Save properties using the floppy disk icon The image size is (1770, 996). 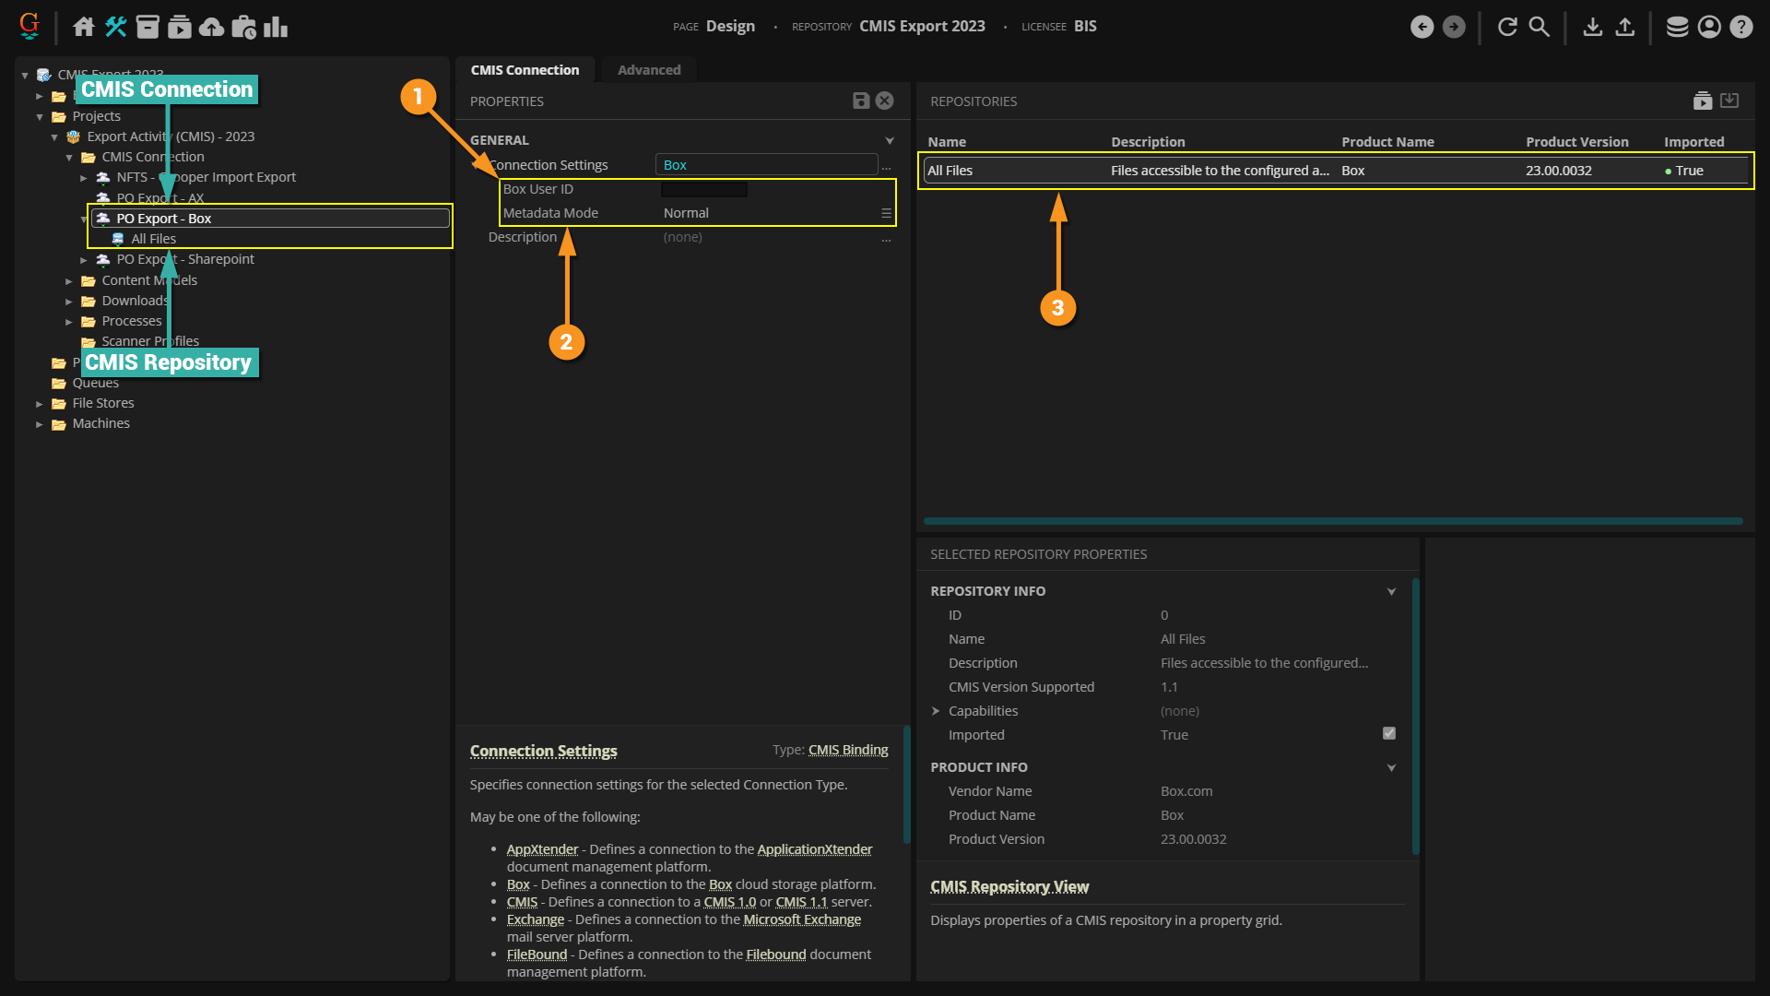(861, 101)
